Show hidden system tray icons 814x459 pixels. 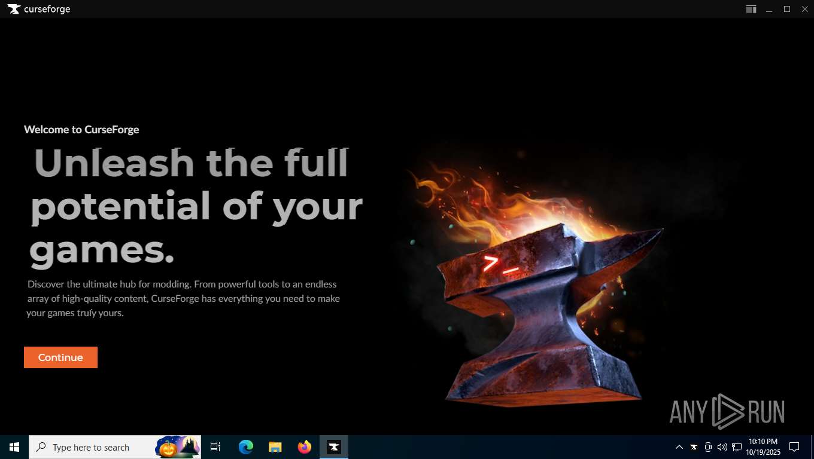point(679,447)
